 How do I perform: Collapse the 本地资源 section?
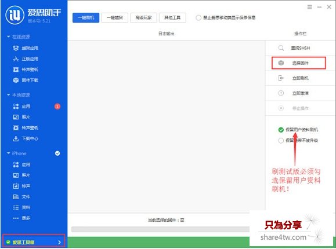(8, 95)
